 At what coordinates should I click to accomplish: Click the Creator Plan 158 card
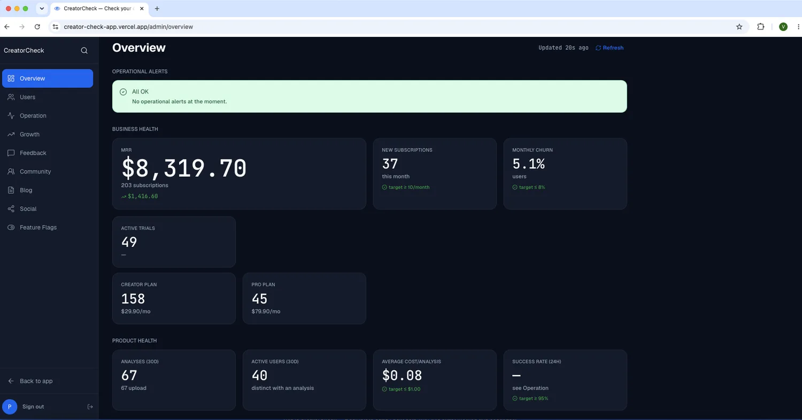(x=174, y=298)
